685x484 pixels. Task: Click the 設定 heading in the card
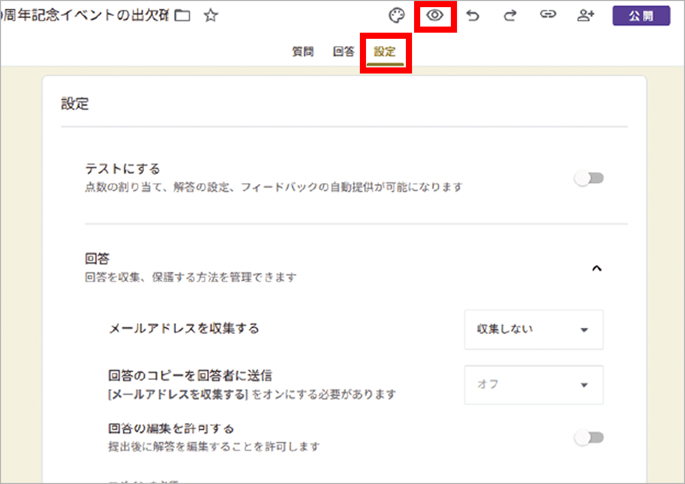coord(75,104)
